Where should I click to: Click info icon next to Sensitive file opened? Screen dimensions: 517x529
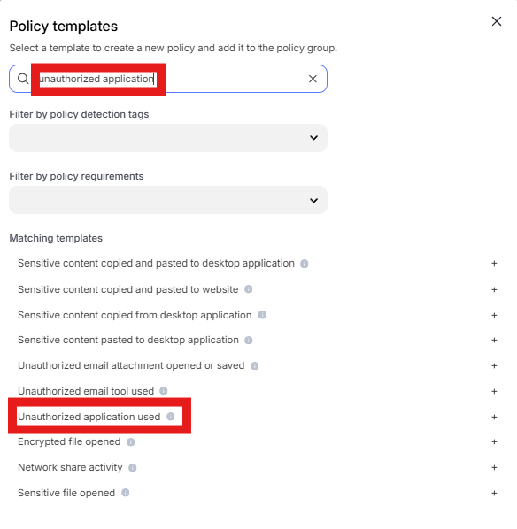tap(126, 493)
